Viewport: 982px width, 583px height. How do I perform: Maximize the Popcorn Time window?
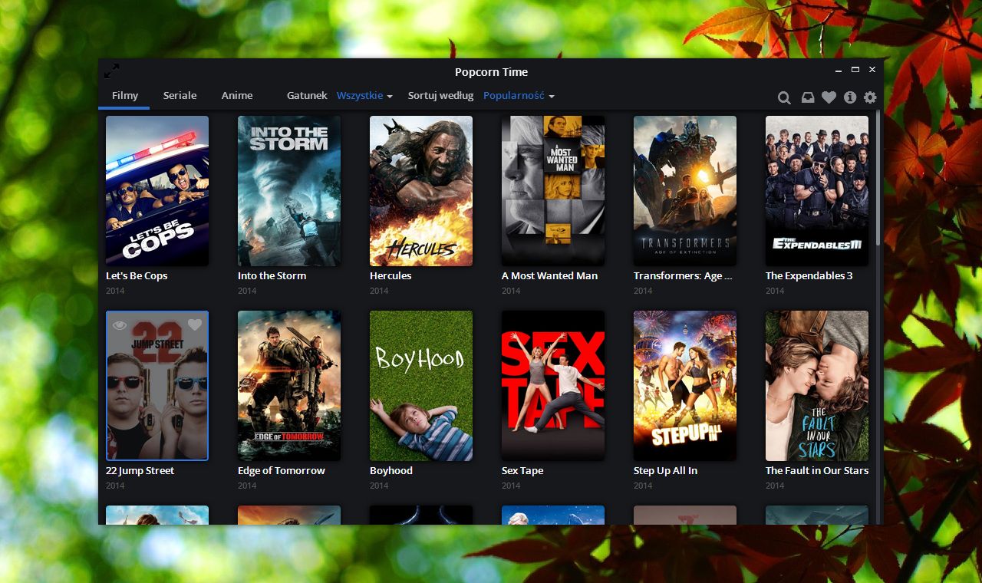(855, 70)
